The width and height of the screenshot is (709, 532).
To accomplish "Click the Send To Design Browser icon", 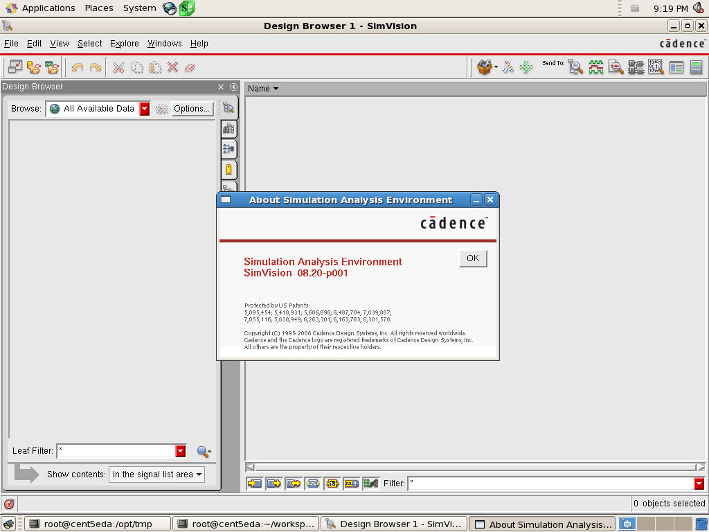I will (x=575, y=67).
